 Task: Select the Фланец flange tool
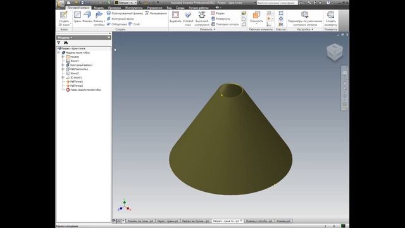[87, 17]
